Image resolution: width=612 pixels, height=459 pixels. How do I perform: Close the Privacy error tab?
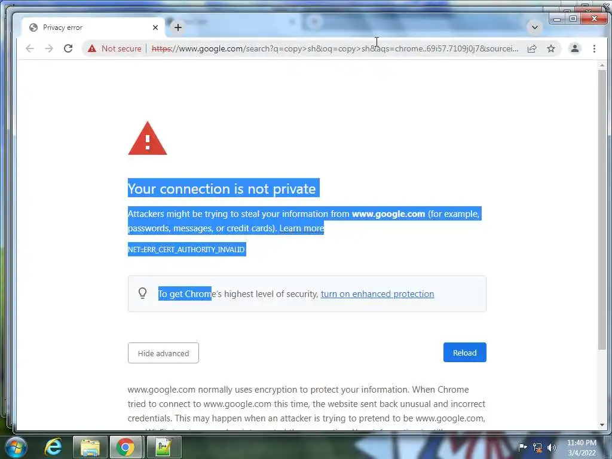[x=155, y=27]
